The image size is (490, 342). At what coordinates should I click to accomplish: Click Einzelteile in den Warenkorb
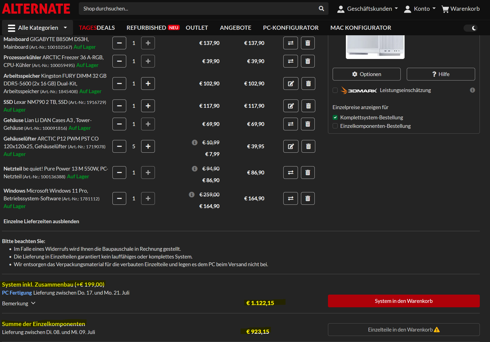(x=404, y=330)
